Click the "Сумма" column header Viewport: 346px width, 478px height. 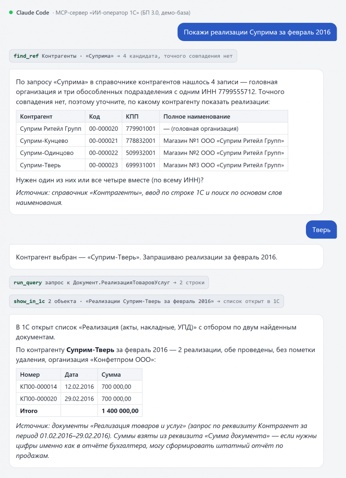point(120,374)
